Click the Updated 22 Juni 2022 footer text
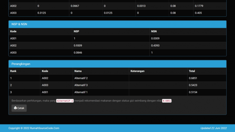 [x=214, y=128]
